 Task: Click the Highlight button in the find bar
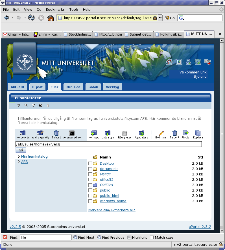[137, 237]
